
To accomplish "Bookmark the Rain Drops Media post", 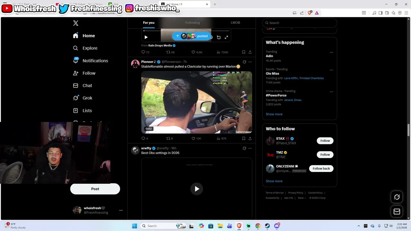I will click(244, 52).
